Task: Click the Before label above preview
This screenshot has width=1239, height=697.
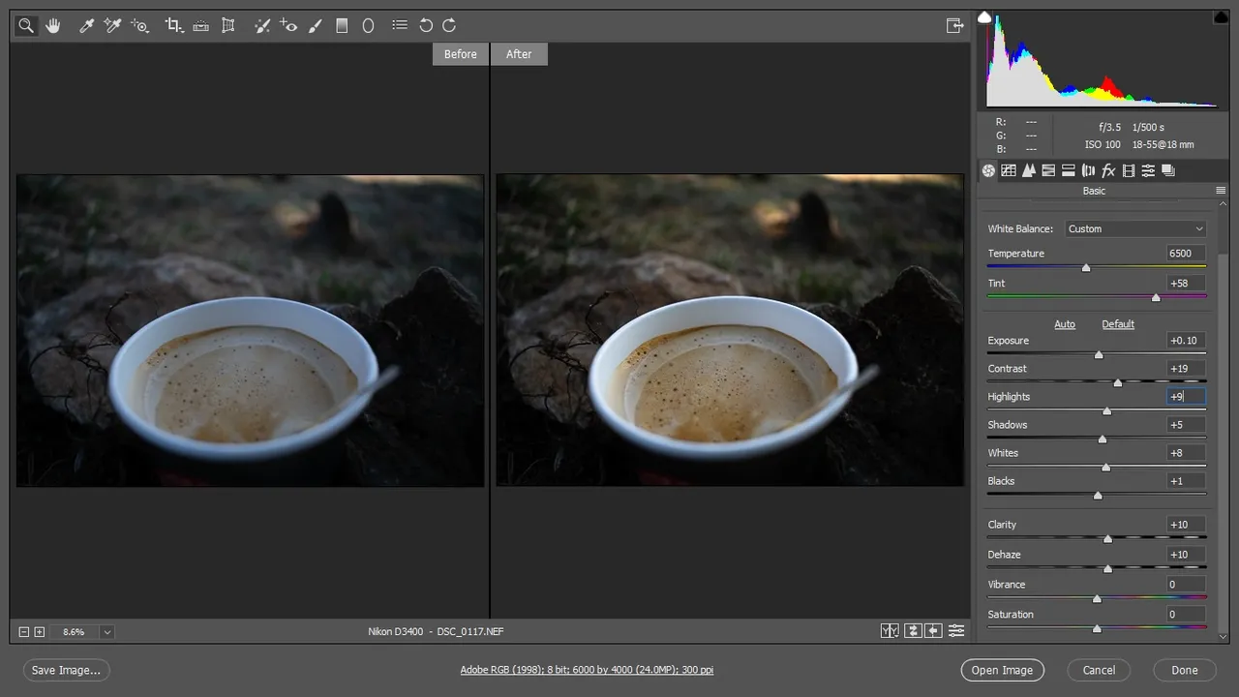Action: 461,54
